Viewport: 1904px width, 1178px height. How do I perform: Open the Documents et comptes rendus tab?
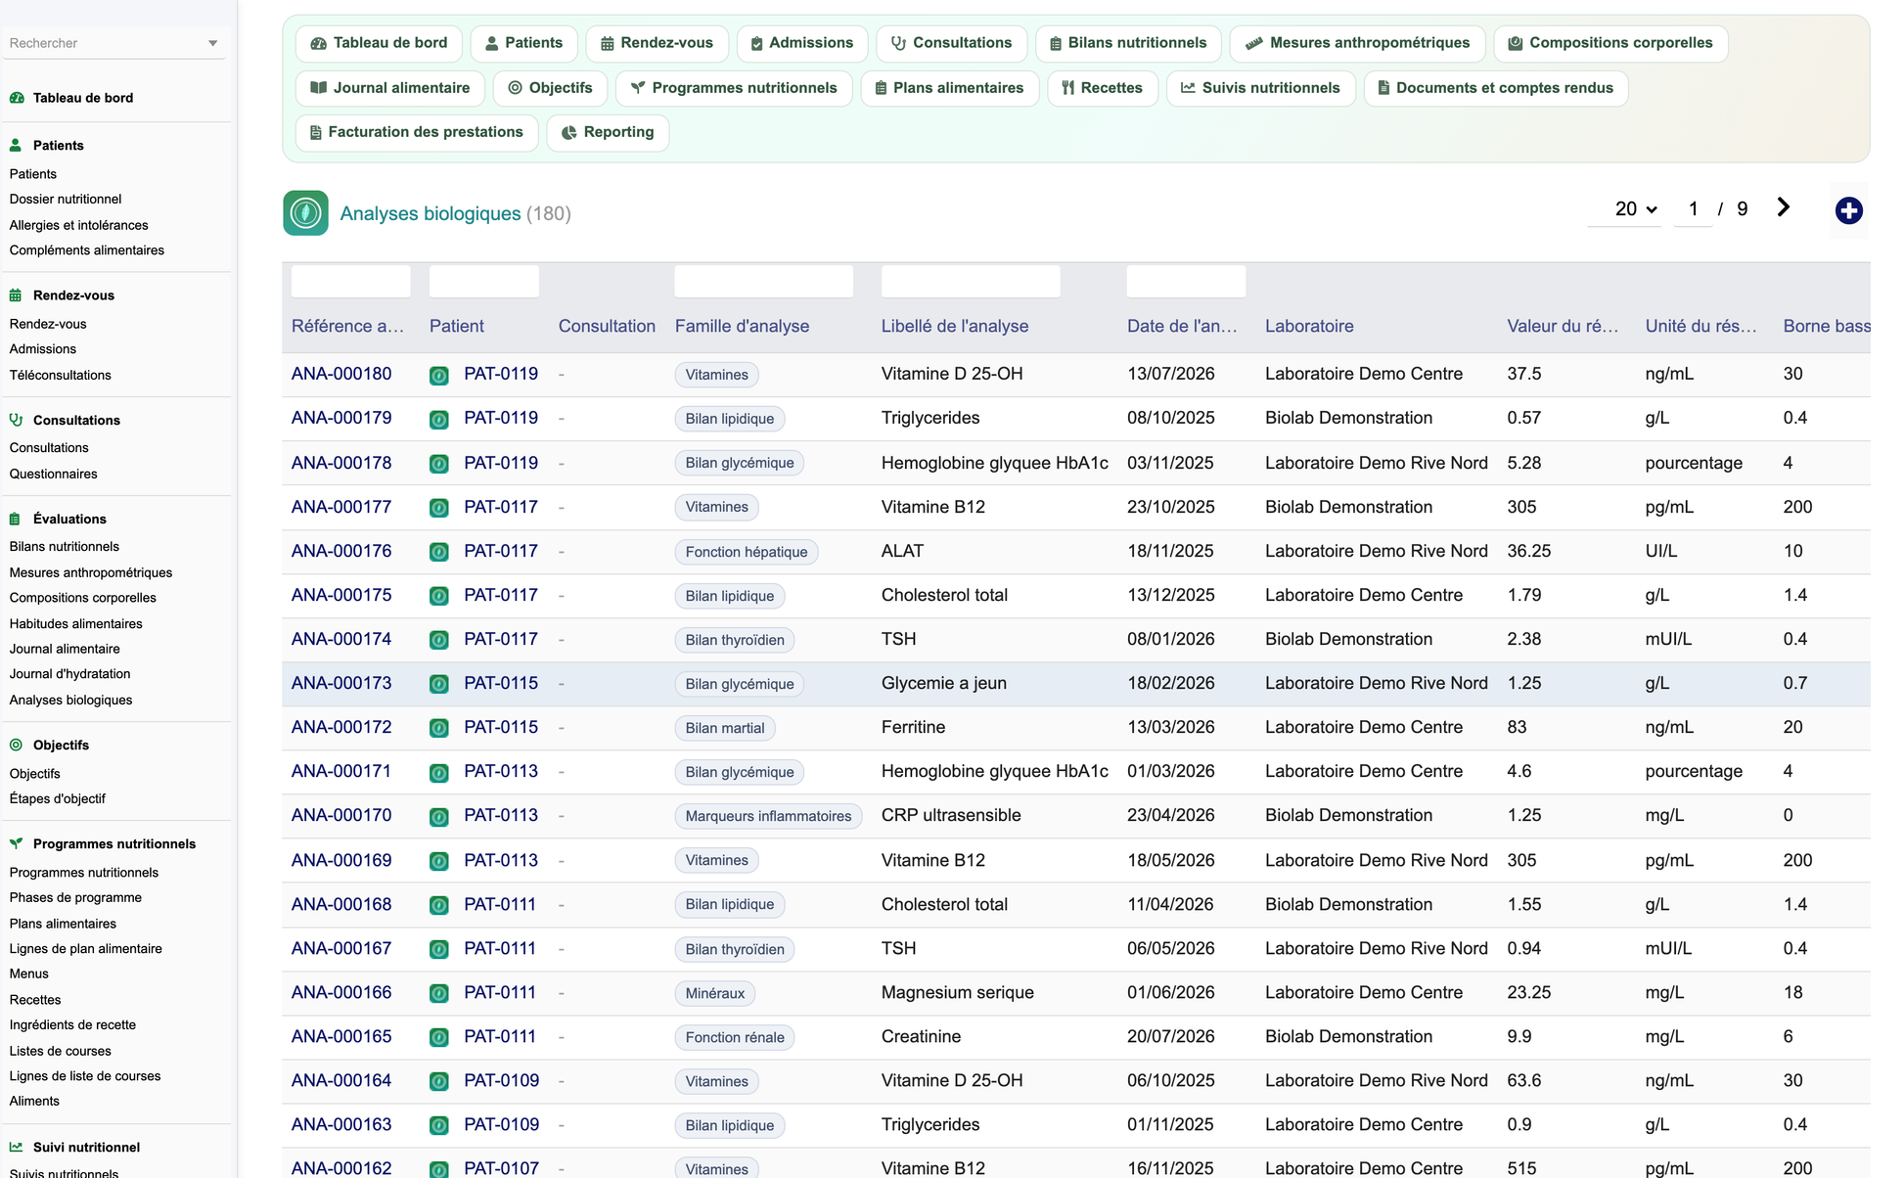coord(1495,88)
